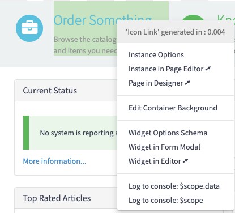Click the blue briefcase icon
The width and height of the screenshot is (235, 213).
tap(29, 28)
